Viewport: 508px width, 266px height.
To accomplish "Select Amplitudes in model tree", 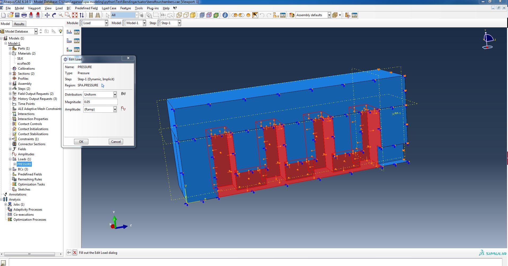I will [26, 154].
